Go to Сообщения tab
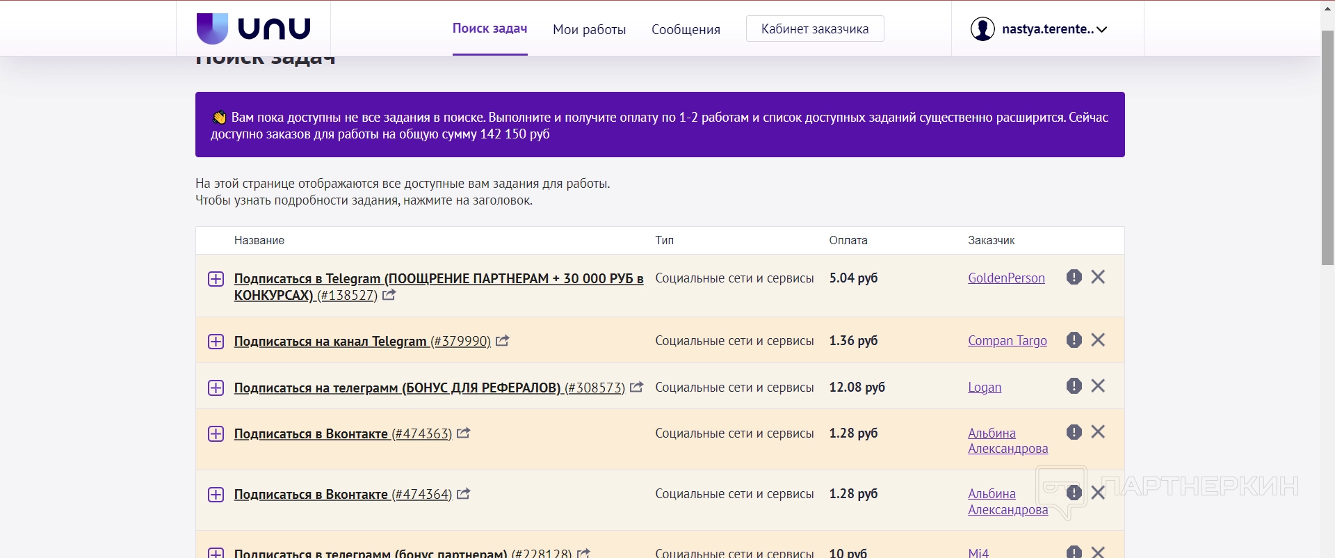 [686, 29]
